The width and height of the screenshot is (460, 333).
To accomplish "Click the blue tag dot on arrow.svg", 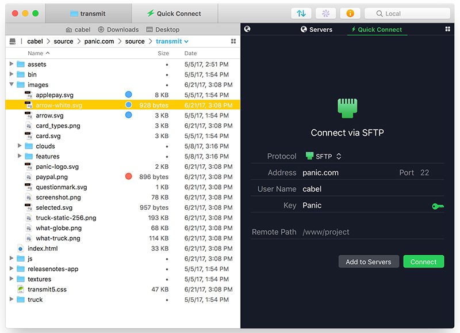I will (x=128, y=115).
